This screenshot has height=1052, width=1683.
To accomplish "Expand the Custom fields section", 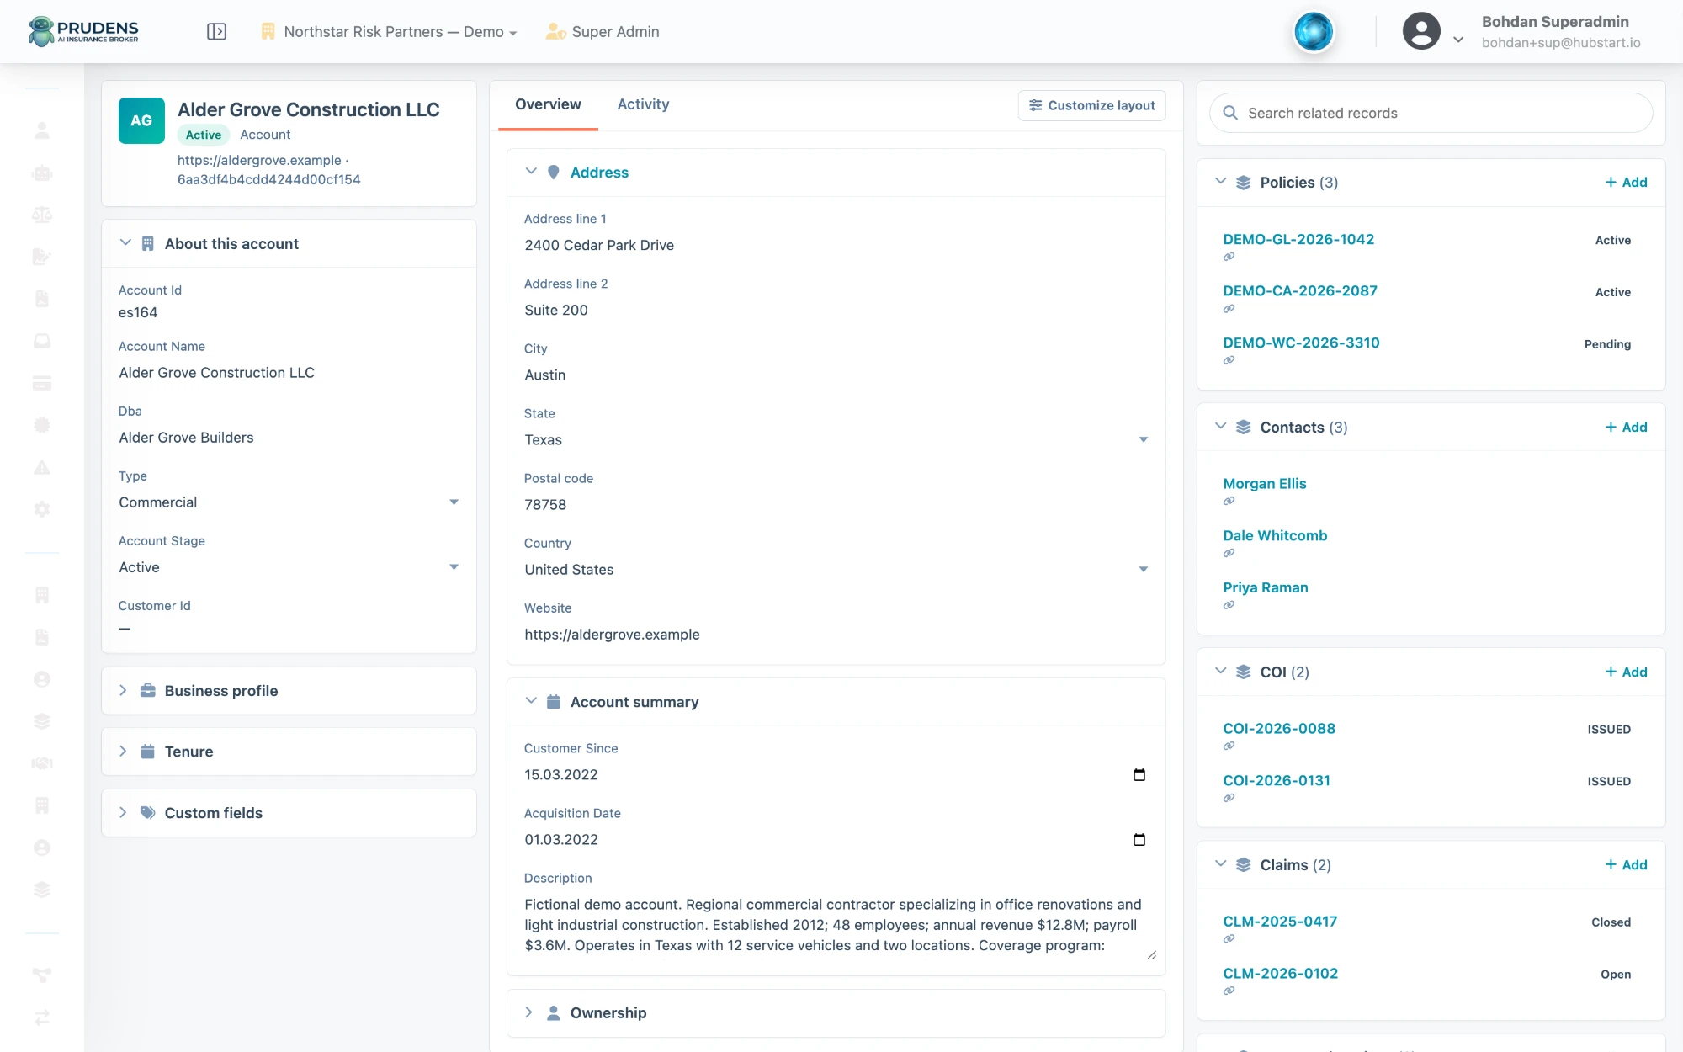I will point(289,813).
